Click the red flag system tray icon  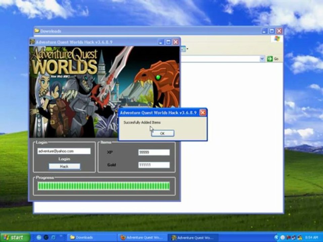(288, 238)
